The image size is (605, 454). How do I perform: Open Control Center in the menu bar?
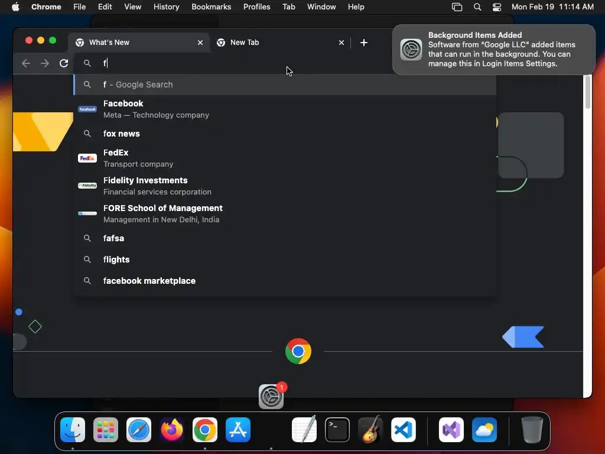coord(497,7)
